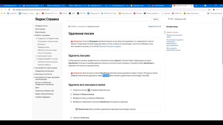Click the page vertical scrollbar thumb
The image size is (223, 125).
(x=222, y=41)
